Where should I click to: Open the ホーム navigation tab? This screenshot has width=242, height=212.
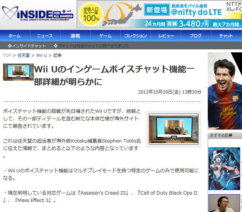pos(15,36)
